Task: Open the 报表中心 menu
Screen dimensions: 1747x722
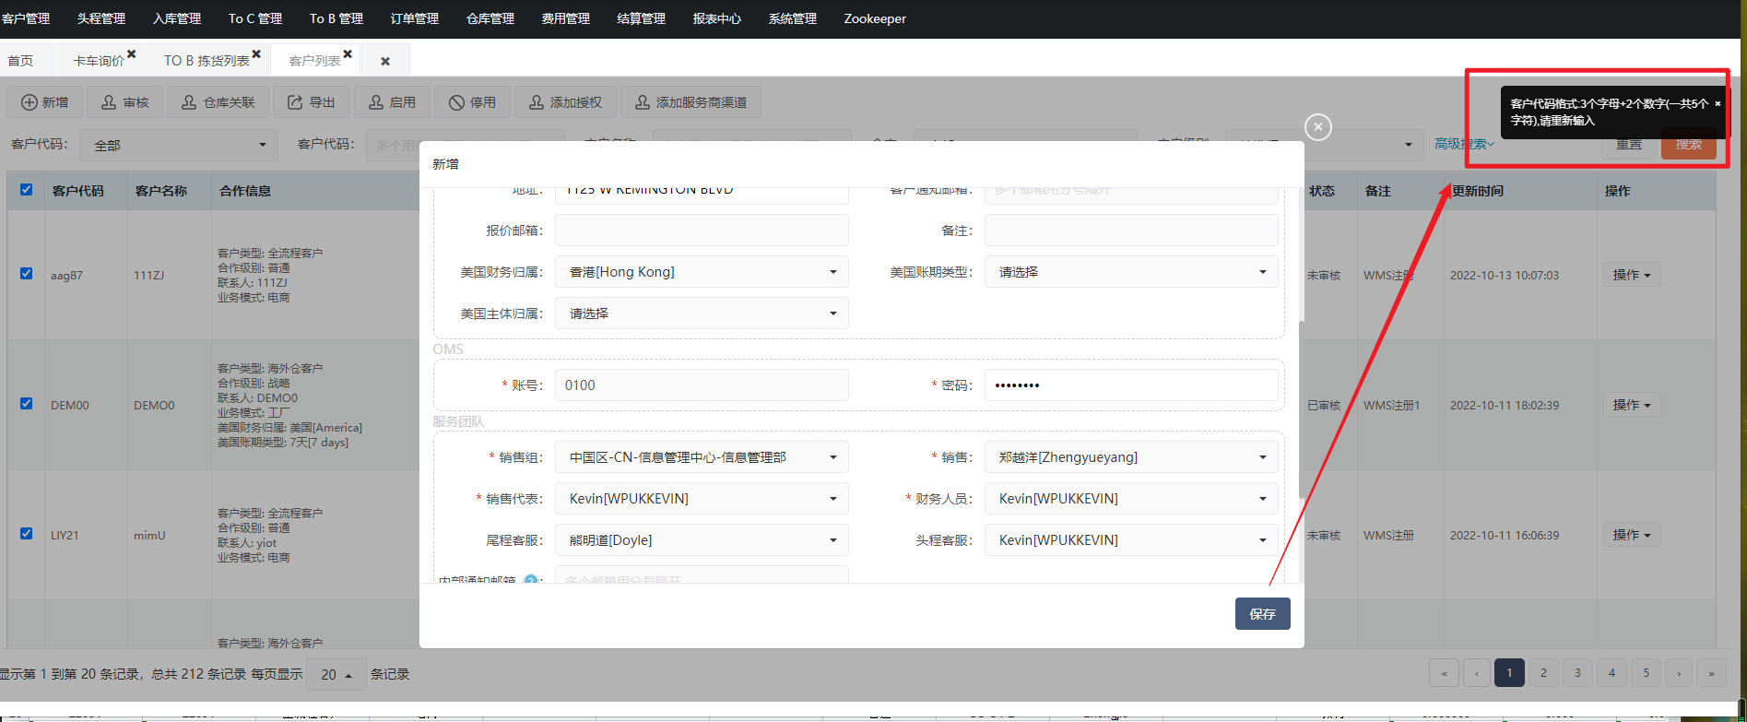Action: 717,18
